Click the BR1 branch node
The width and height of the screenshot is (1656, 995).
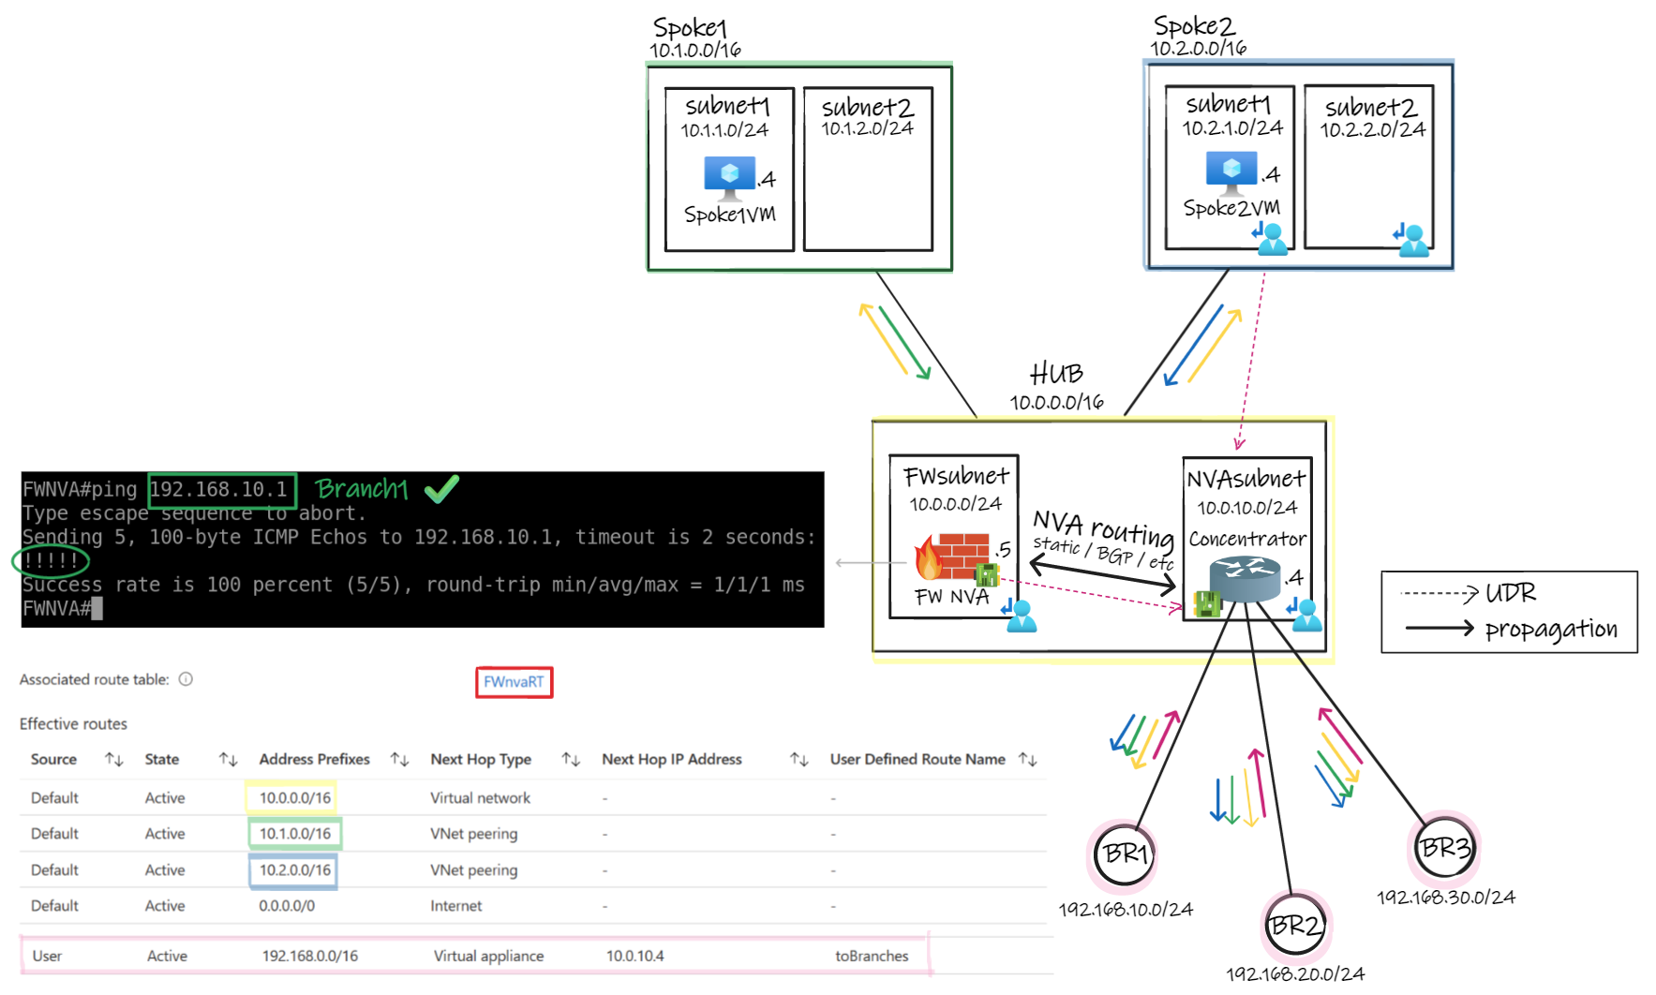tap(1124, 854)
